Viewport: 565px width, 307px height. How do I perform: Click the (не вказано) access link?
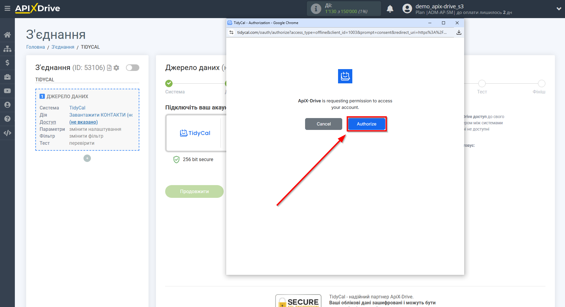[x=83, y=122]
